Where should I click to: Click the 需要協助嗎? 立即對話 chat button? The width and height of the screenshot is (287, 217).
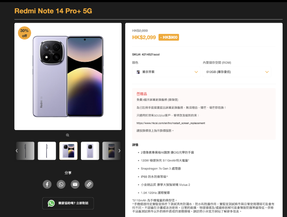tap(68, 203)
